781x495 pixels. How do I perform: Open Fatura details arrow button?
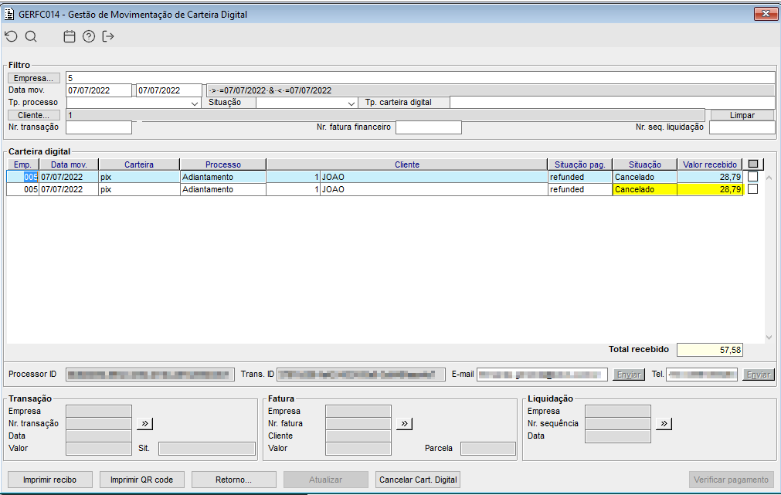pos(404,423)
